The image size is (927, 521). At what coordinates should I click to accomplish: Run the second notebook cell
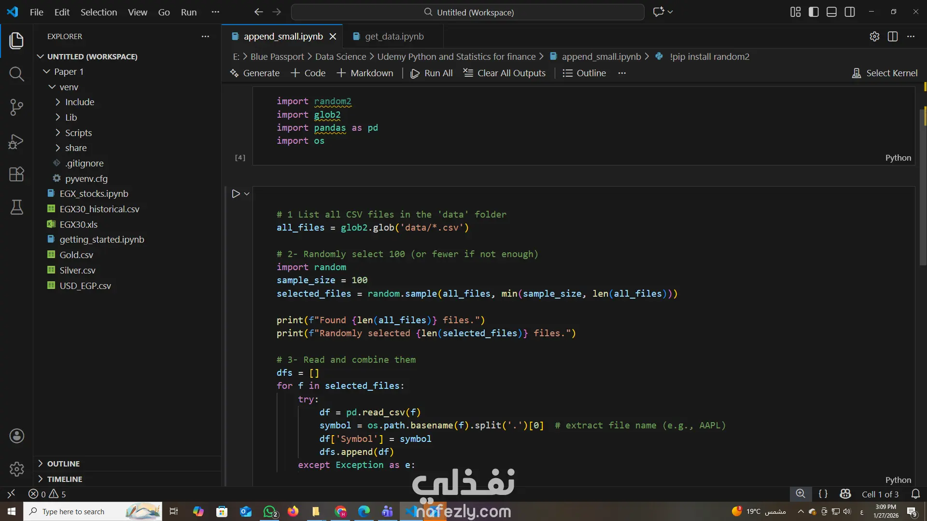236,194
